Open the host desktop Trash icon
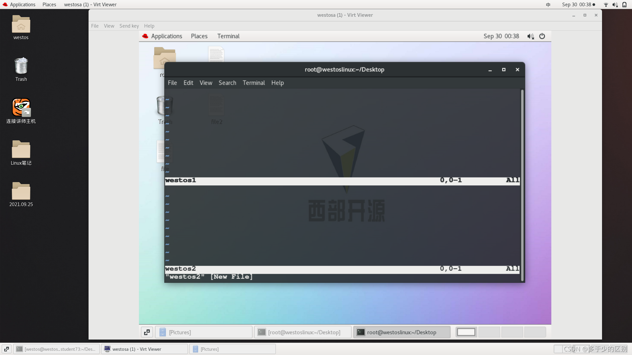This screenshot has width=632, height=355. pos(21,66)
